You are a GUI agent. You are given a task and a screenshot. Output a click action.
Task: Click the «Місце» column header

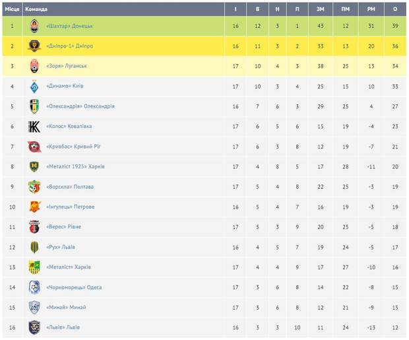tap(12, 9)
